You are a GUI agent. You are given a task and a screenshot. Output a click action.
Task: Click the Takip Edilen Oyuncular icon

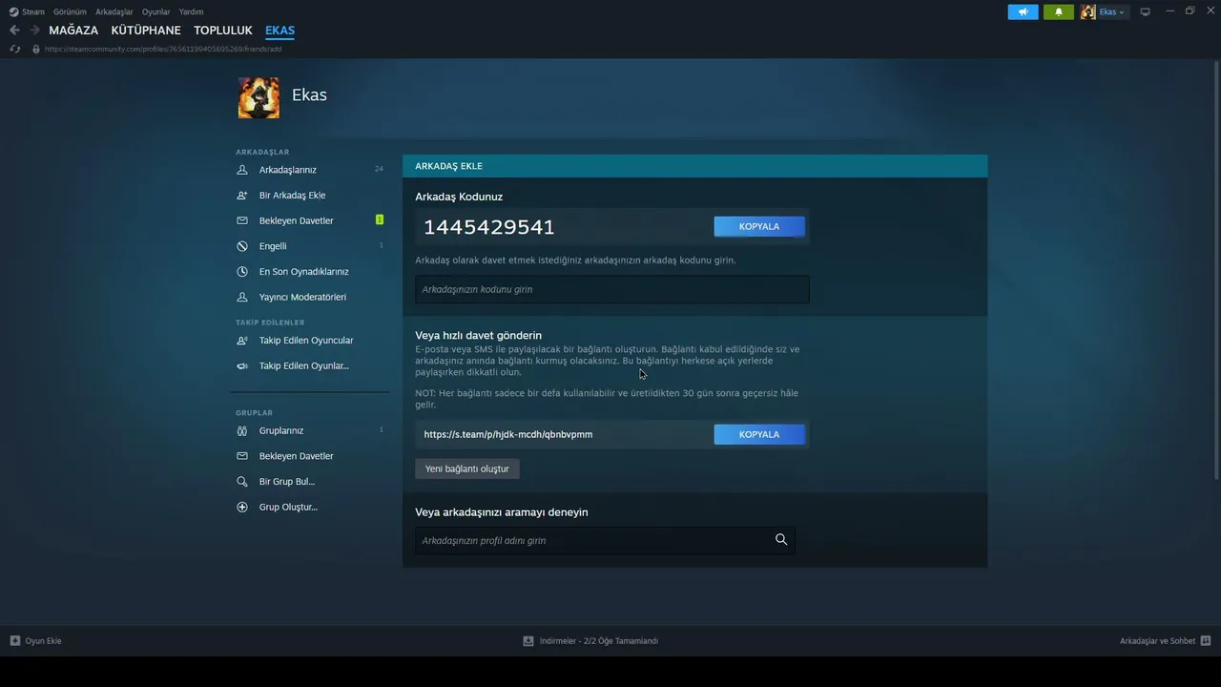[242, 341]
